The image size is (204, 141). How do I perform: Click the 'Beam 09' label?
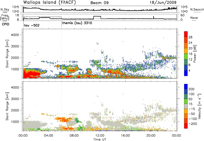coord(99,3)
